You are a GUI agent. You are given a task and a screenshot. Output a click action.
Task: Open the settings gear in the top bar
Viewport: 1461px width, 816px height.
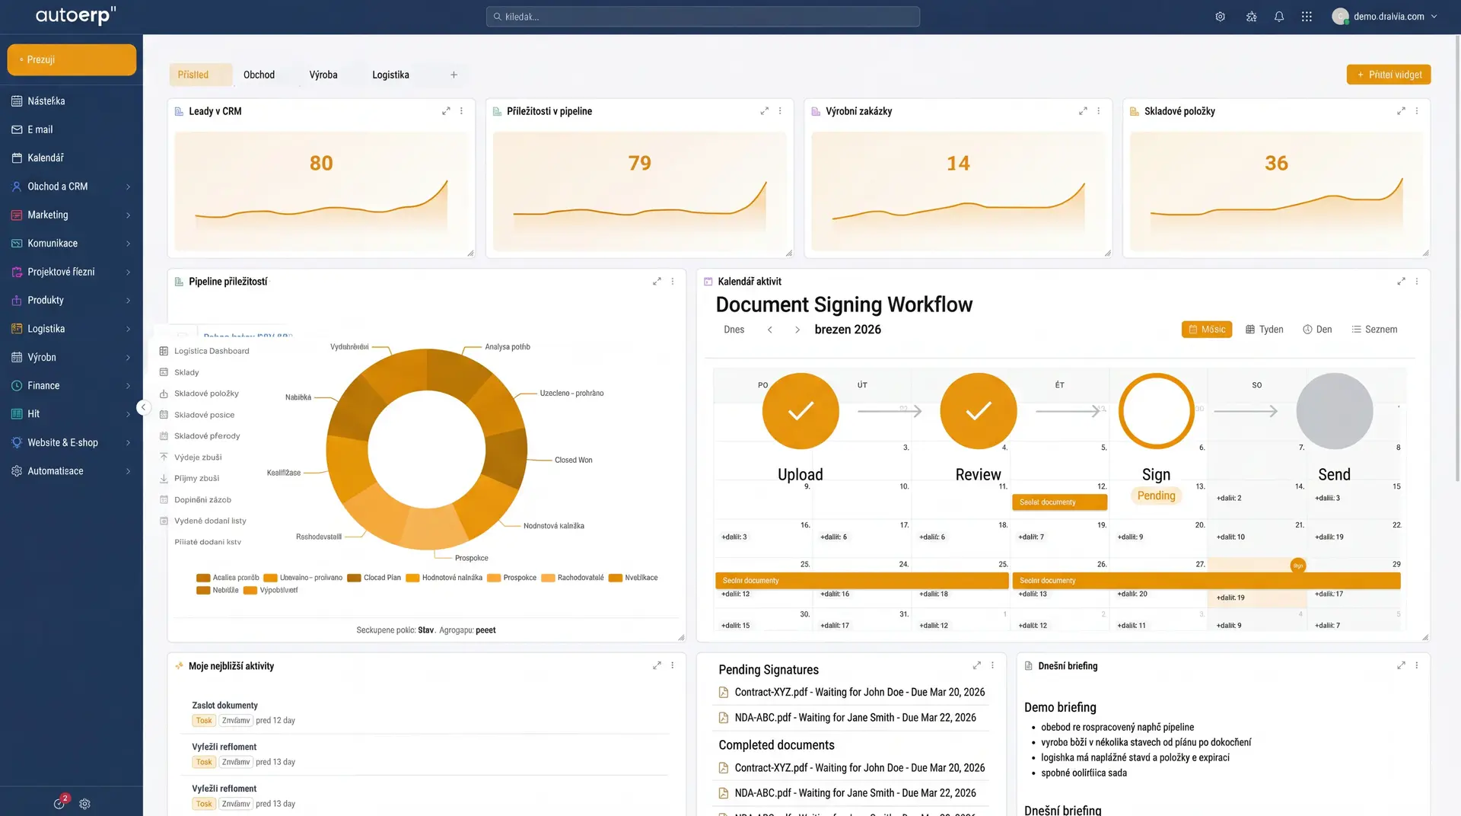1220,16
